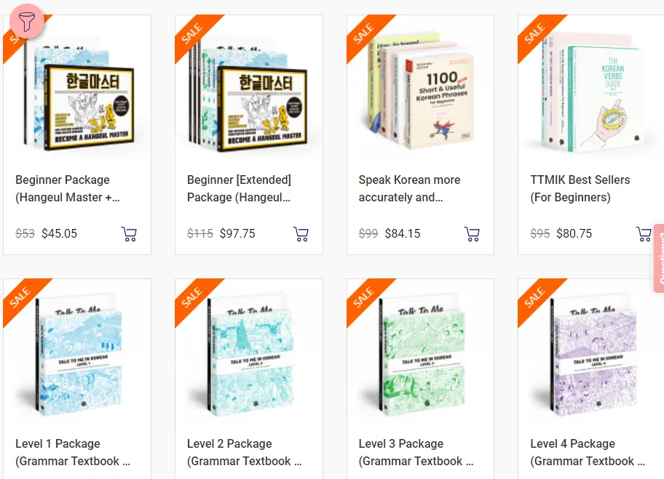The height and width of the screenshot is (479, 664).
Task: Add TTMIK Best Sellers to cart
Action: 644,234
